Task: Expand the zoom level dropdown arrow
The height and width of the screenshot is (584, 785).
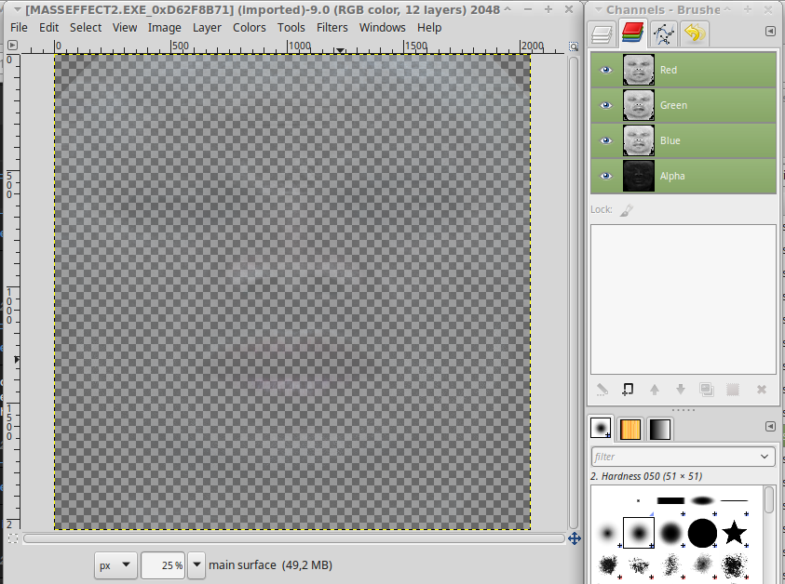Action: coord(196,565)
